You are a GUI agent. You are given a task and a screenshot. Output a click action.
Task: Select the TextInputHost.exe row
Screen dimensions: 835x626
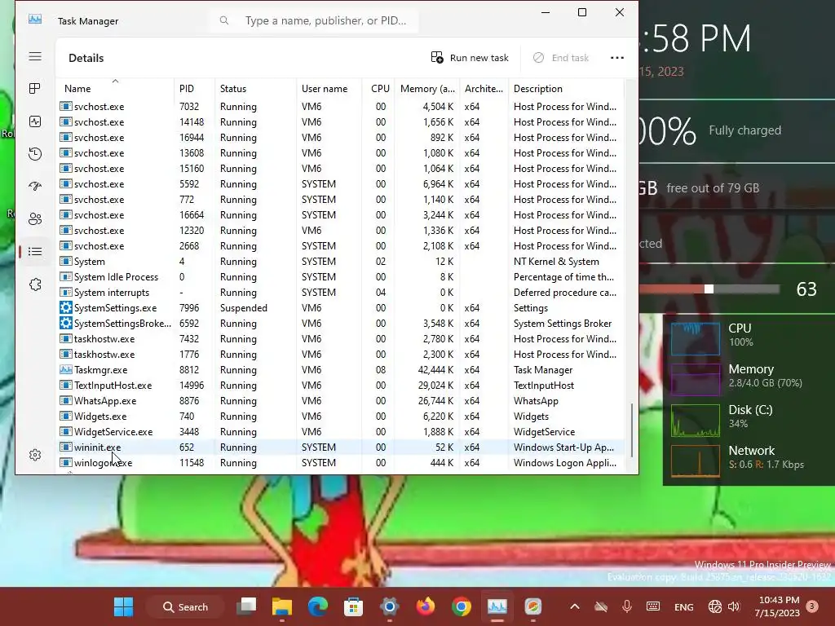340,386
